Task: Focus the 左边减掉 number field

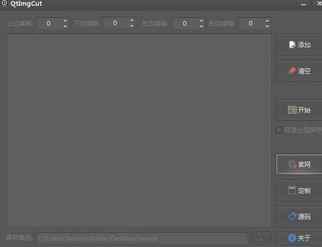Action: coord(186,24)
